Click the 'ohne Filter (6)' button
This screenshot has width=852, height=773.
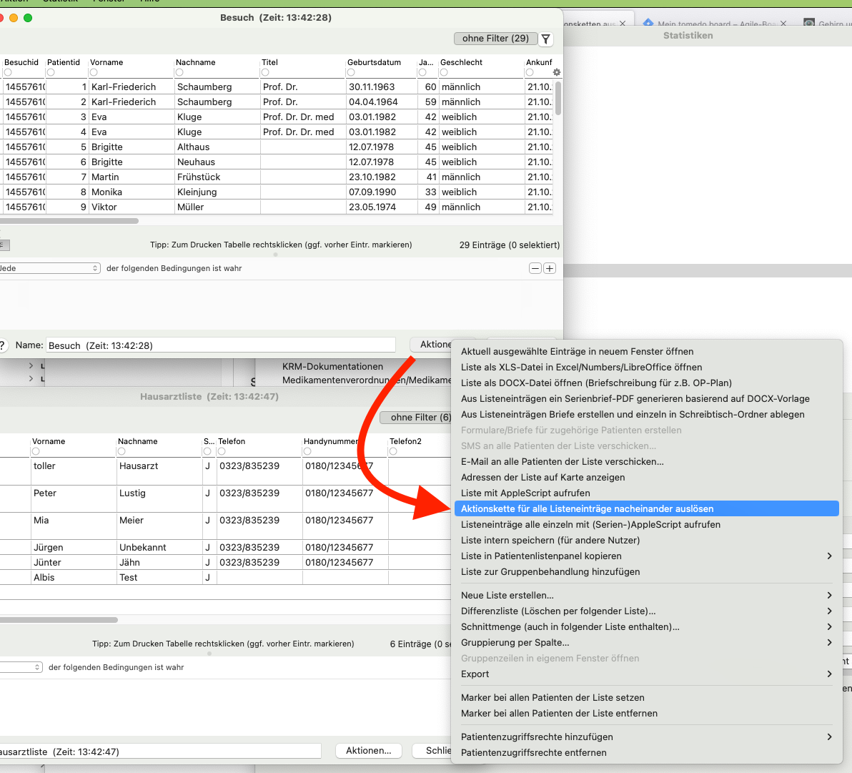click(x=416, y=418)
